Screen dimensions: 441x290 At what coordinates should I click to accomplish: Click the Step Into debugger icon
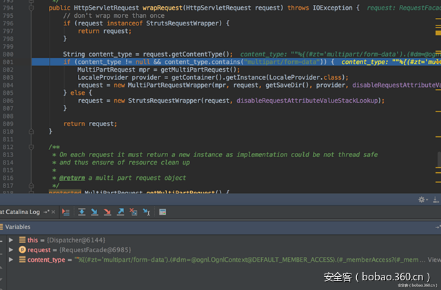click(94, 212)
